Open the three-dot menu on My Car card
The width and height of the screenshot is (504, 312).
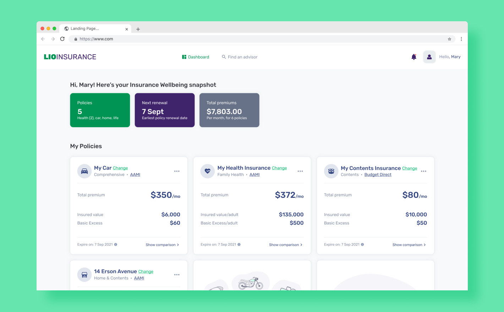(177, 171)
